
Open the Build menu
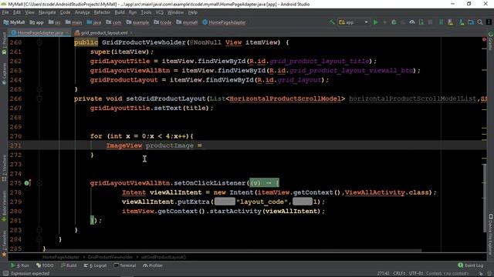click(120, 12)
